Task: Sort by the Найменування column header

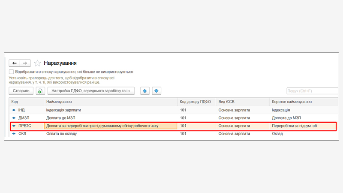Action: click(111, 102)
